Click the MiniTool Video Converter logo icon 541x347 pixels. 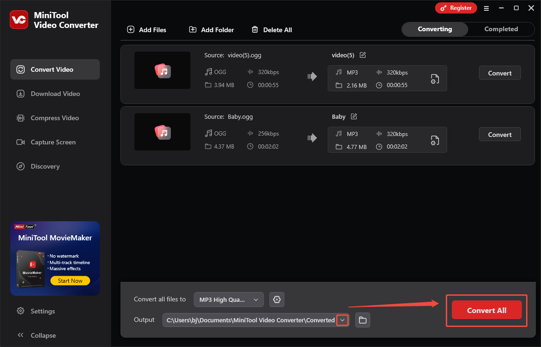[x=19, y=20]
